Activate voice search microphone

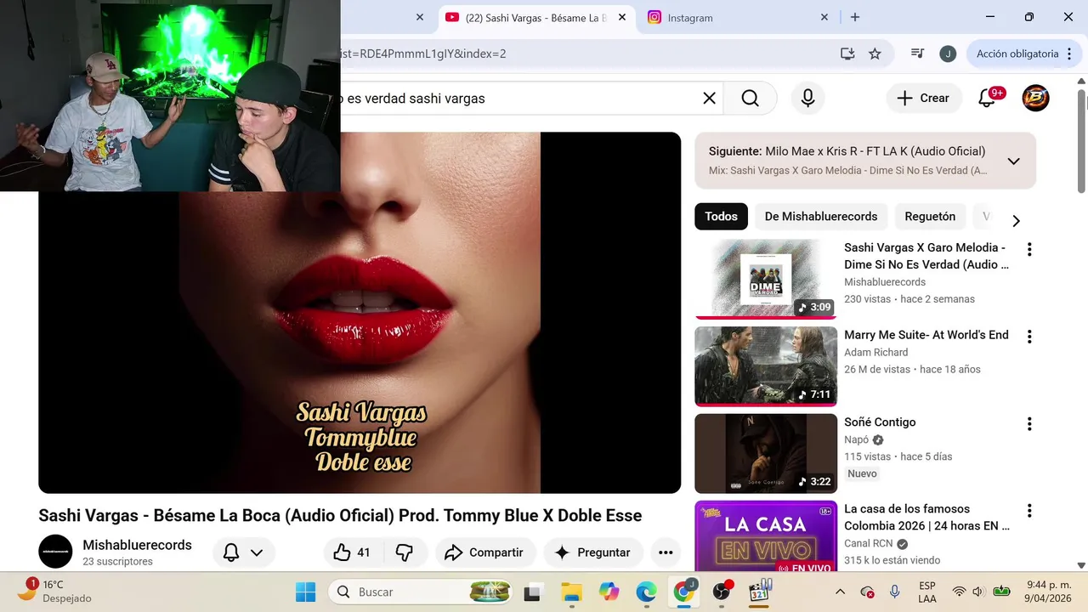click(x=808, y=99)
